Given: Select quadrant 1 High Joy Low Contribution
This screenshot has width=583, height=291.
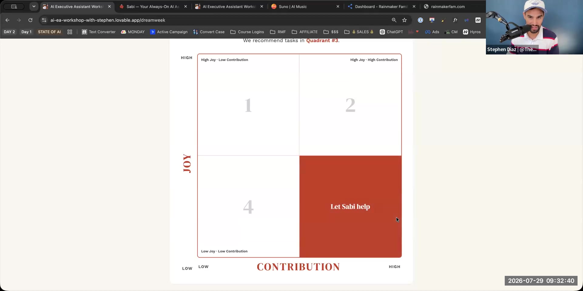Looking at the screenshot, I should 248,105.
